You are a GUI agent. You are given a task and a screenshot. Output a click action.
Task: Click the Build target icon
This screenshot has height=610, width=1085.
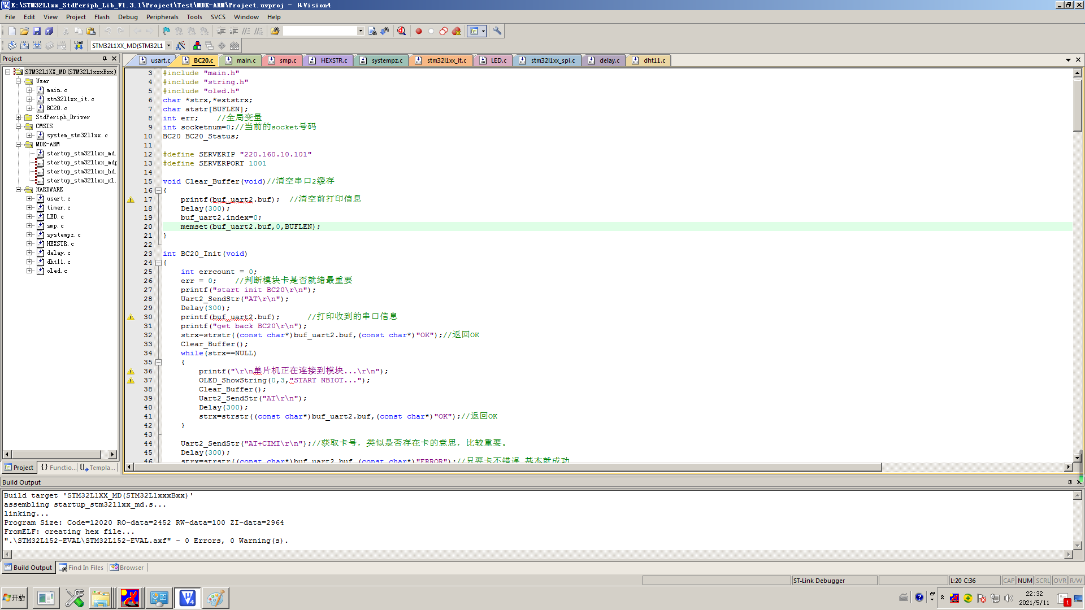click(24, 46)
